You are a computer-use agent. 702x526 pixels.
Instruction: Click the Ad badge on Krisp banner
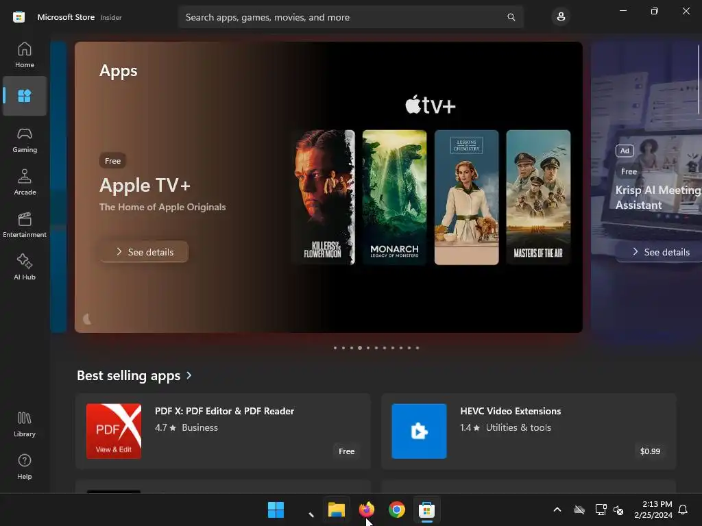tap(625, 151)
